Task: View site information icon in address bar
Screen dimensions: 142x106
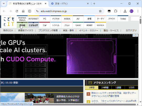Action: (x=37, y=11)
